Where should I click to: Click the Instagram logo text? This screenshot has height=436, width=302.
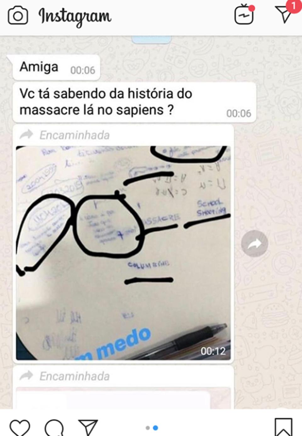point(75,16)
